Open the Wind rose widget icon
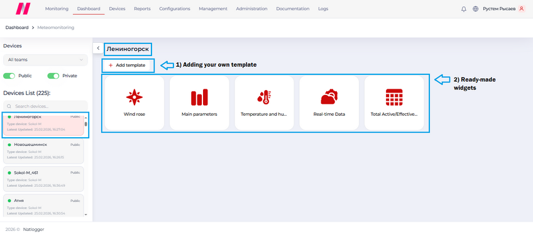The height and width of the screenshot is (236, 533). pos(135,97)
